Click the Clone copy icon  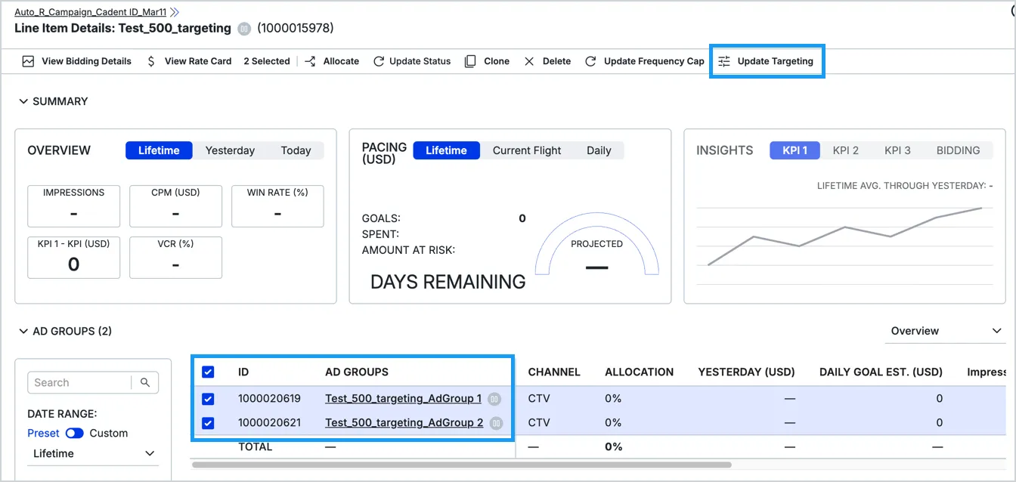pyautogui.click(x=470, y=61)
